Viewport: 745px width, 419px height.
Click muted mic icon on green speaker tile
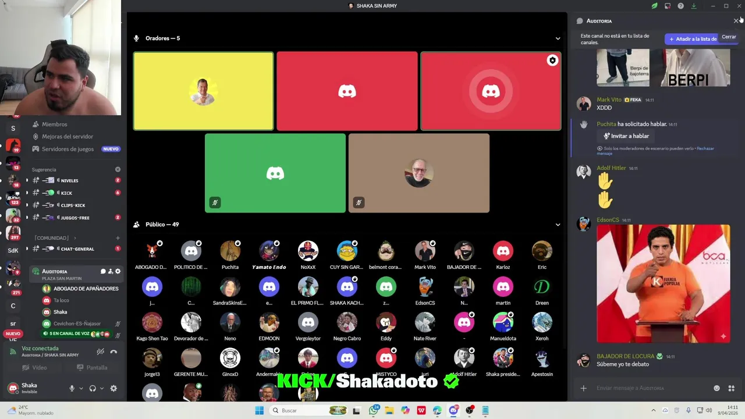tap(215, 203)
